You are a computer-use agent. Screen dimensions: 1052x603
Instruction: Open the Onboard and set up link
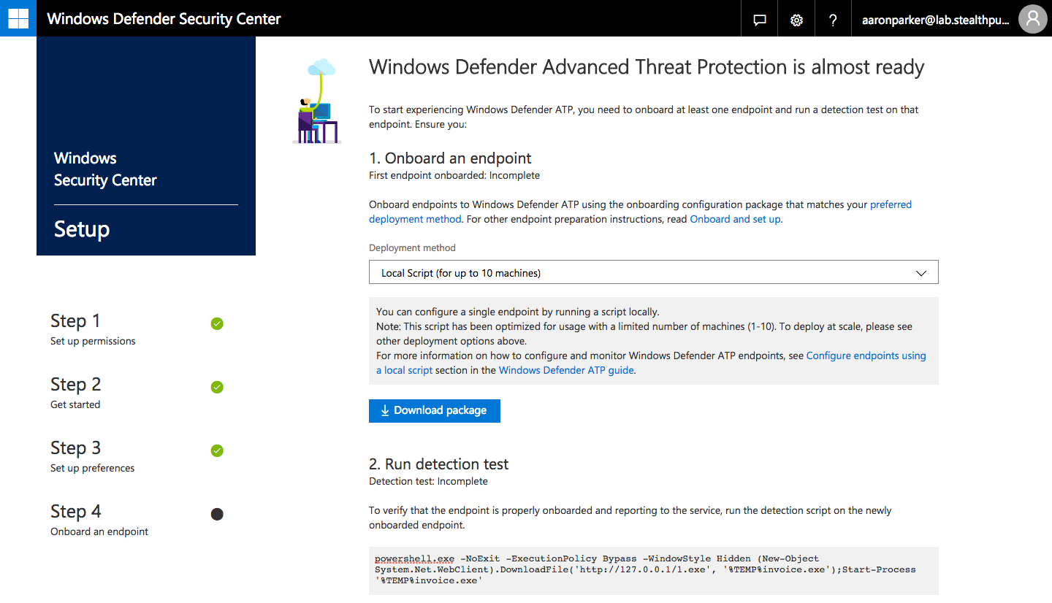coord(735,219)
